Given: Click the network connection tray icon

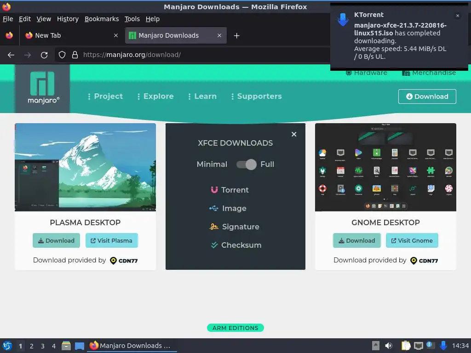Looking at the screenshot, I should point(419,346).
